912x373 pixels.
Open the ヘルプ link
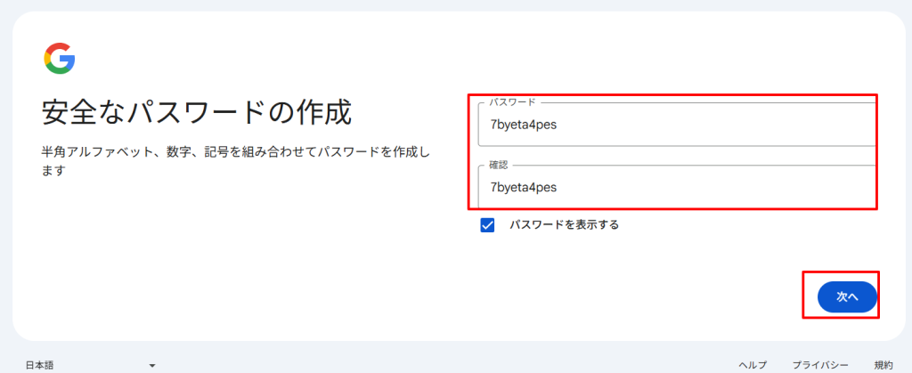click(x=753, y=365)
